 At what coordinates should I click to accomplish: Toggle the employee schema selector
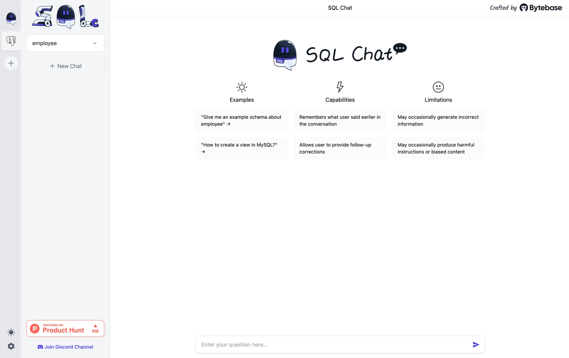[65, 43]
